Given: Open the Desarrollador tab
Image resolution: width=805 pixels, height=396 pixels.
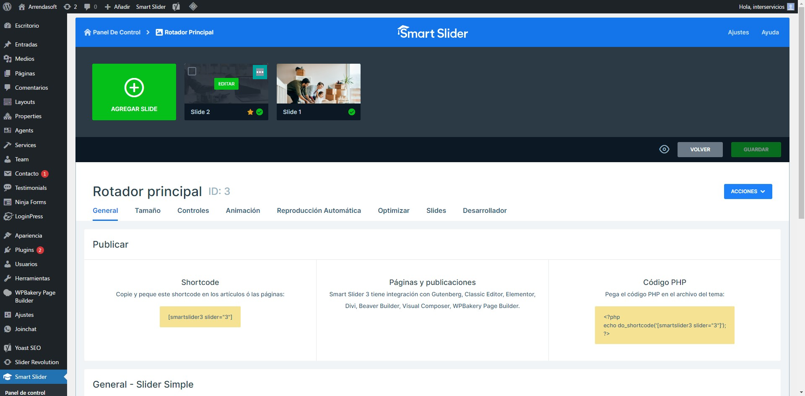Looking at the screenshot, I should click(x=485, y=211).
